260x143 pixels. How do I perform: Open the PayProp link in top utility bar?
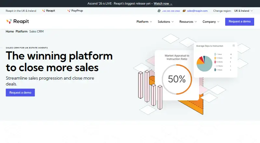[x=75, y=11]
